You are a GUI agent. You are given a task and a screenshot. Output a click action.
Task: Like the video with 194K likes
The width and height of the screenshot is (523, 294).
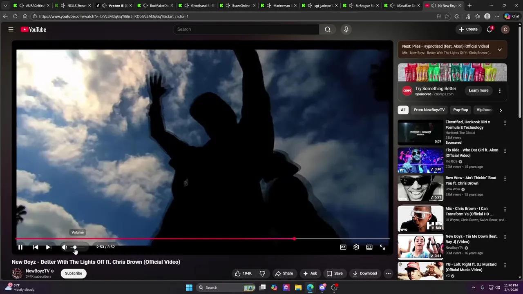[243, 274]
